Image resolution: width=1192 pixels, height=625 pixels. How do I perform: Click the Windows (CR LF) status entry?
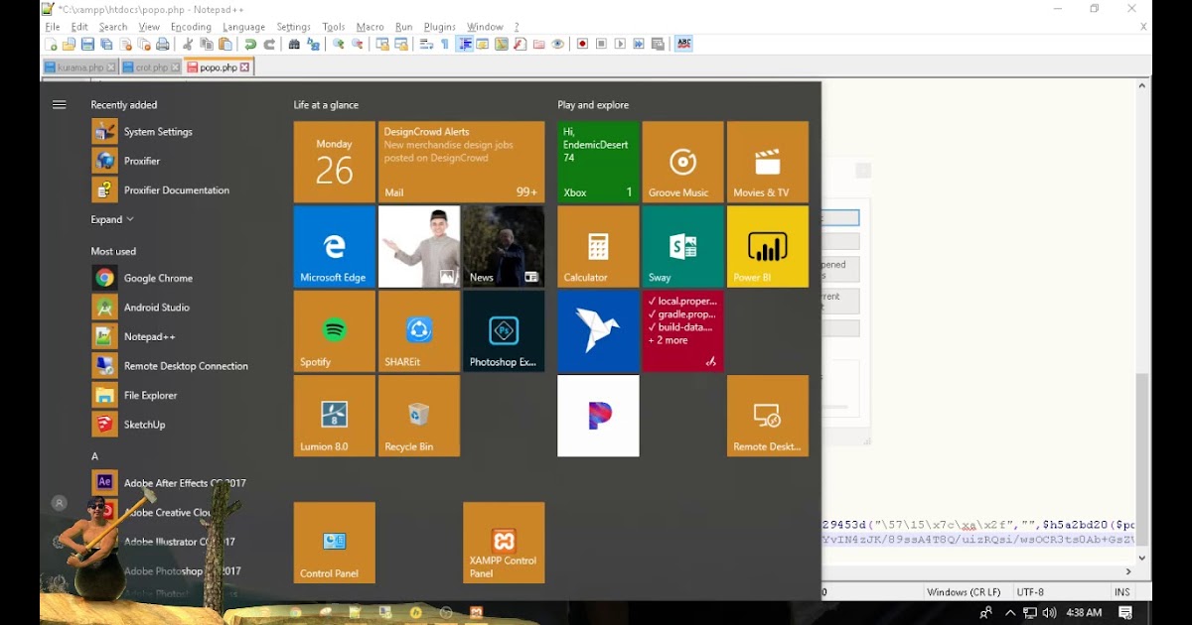tap(962, 592)
